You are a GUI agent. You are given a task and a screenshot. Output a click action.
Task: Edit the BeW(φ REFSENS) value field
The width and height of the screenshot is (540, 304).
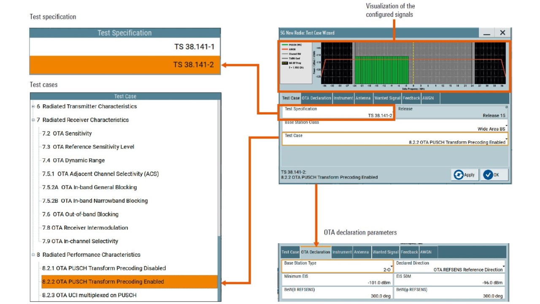click(450, 293)
